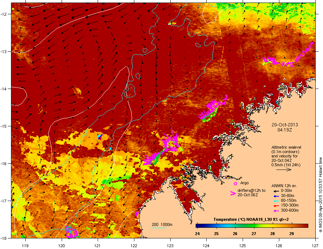The height and width of the screenshot is (249, 323).
Task: Click the '0-30m' depth label
Action: [286, 191]
